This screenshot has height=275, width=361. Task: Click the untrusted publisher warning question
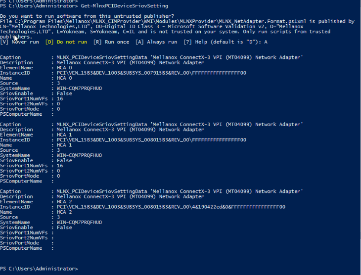70,16
